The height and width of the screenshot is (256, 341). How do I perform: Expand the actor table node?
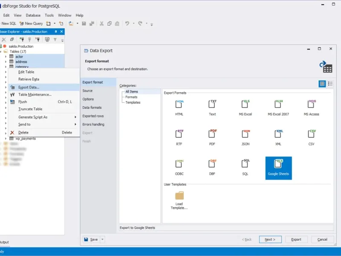(6, 57)
